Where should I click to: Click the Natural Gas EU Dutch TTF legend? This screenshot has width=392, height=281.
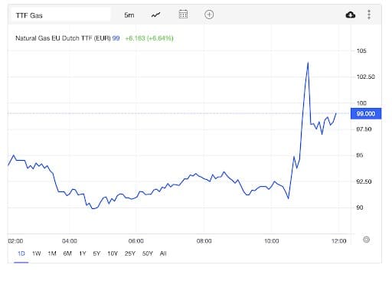tap(63, 38)
